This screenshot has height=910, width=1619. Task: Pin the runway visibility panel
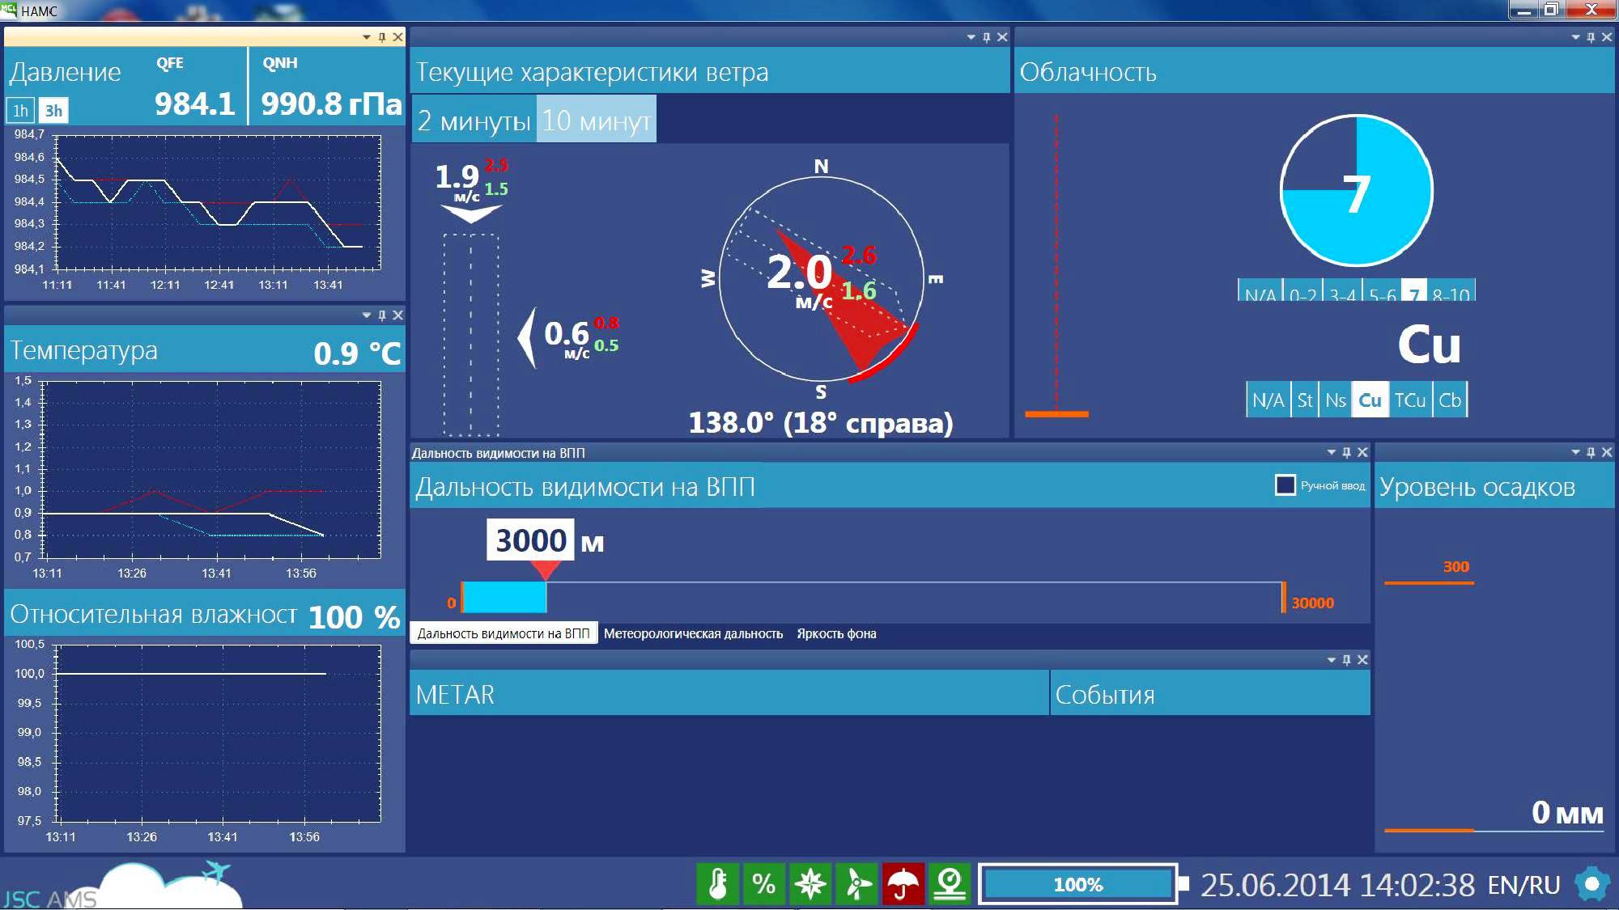click(x=1347, y=452)
